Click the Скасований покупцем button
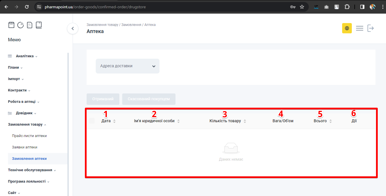The width and height of the screenshot is (386, 196). 149,99
